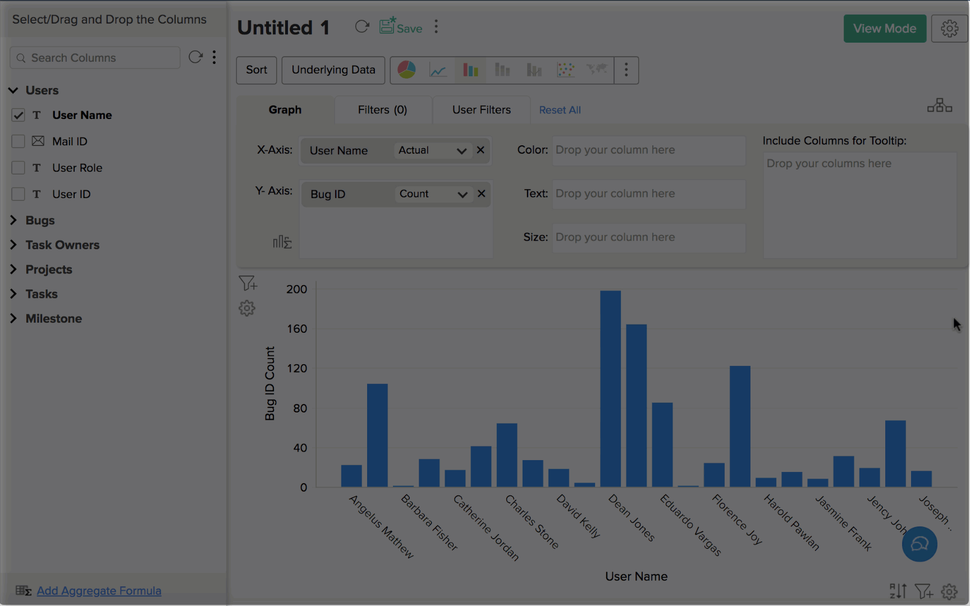The height and width of the screenshot is (606, 970).
Task: Click the stacked bar chart icon
Action: click(502, 70)
